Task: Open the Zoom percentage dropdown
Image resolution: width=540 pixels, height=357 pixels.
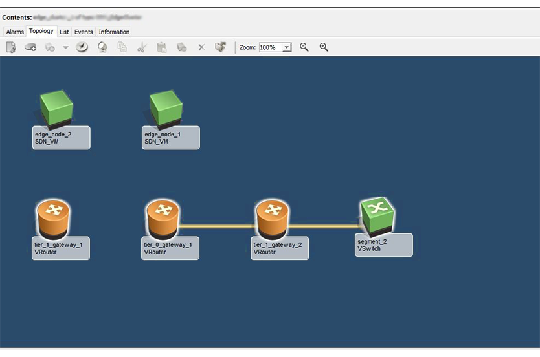Action: click(287, 47)
